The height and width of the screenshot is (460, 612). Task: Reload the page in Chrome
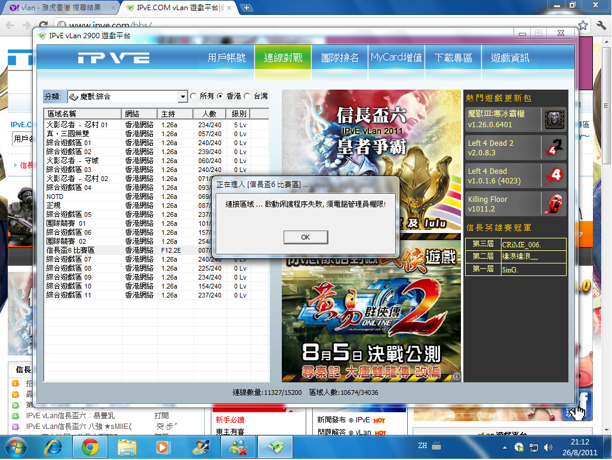(44, 24)
